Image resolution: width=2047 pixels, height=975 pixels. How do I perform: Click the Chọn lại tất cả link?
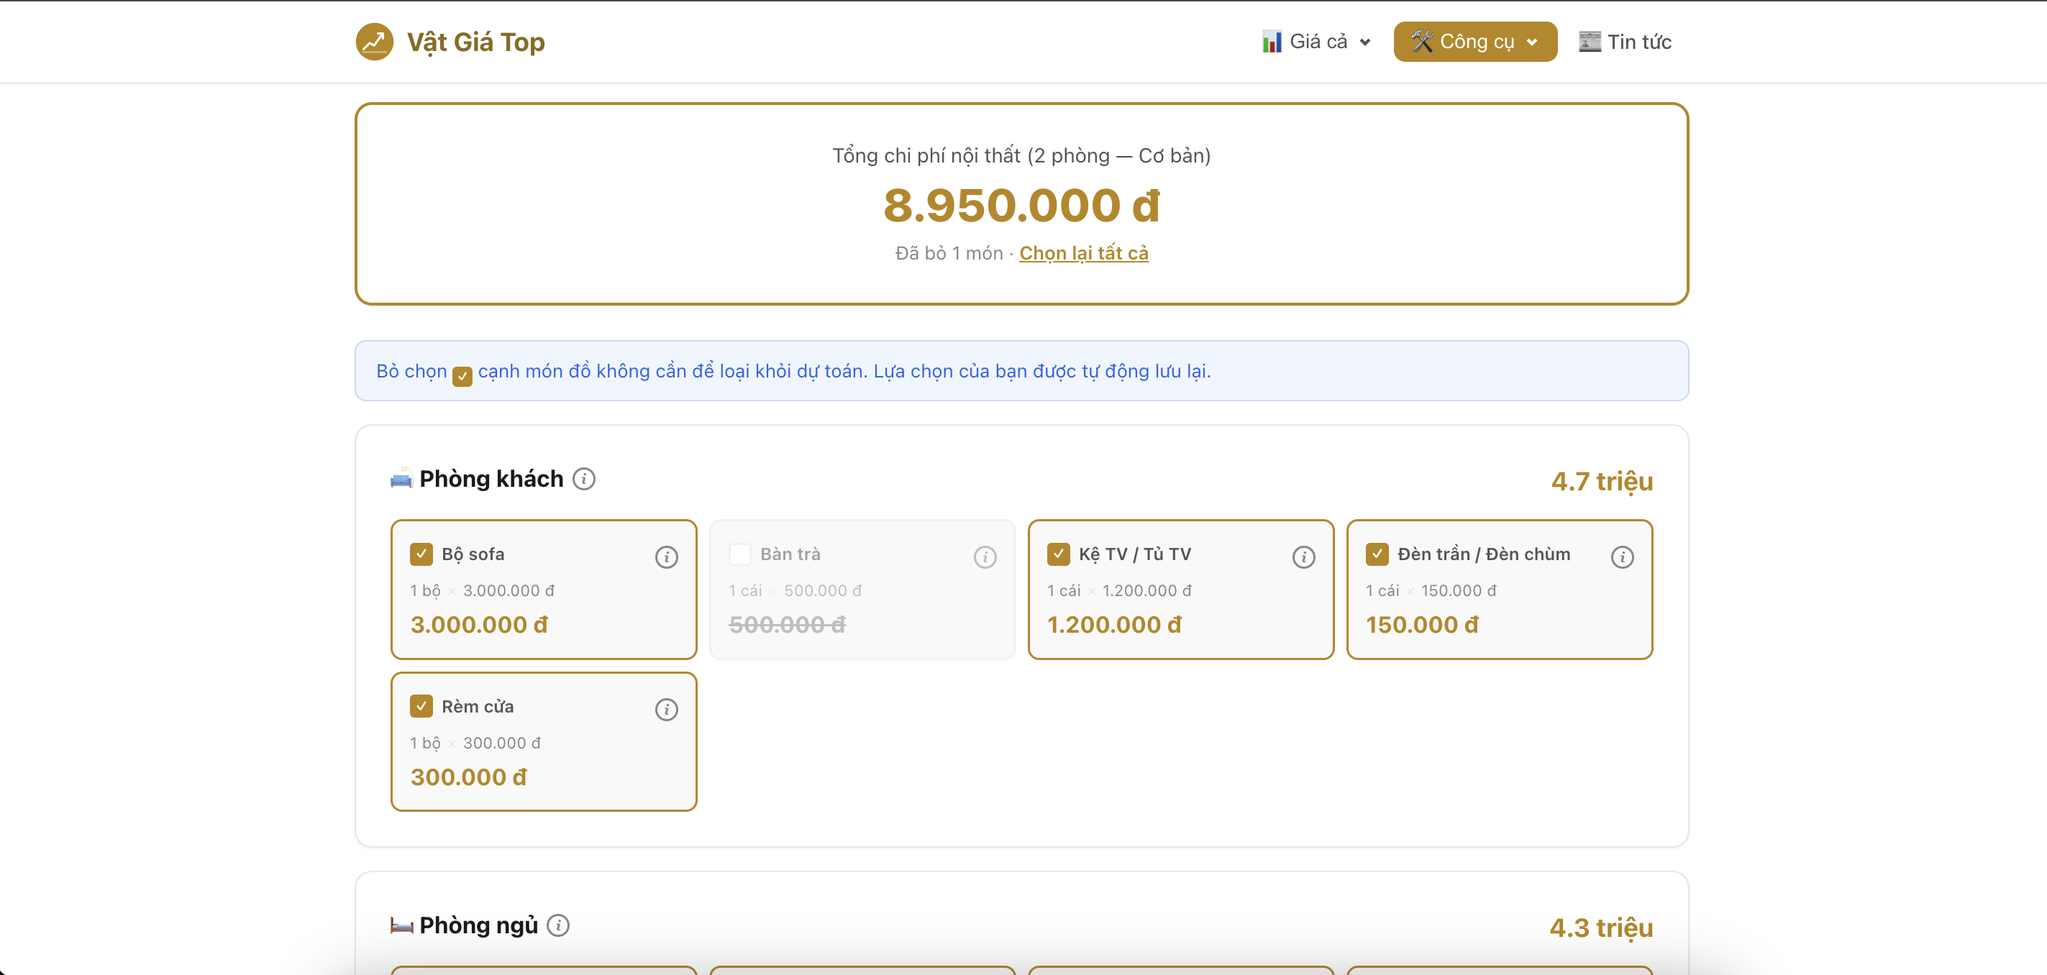point(1084,252)
